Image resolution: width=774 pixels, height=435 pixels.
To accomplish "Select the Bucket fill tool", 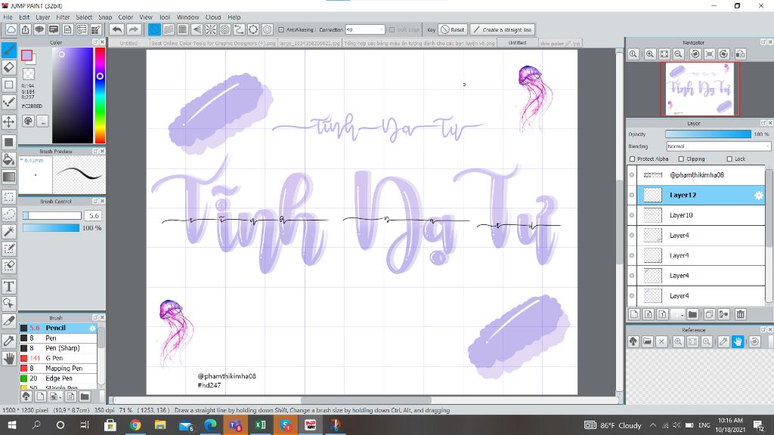I will (9, 159).
